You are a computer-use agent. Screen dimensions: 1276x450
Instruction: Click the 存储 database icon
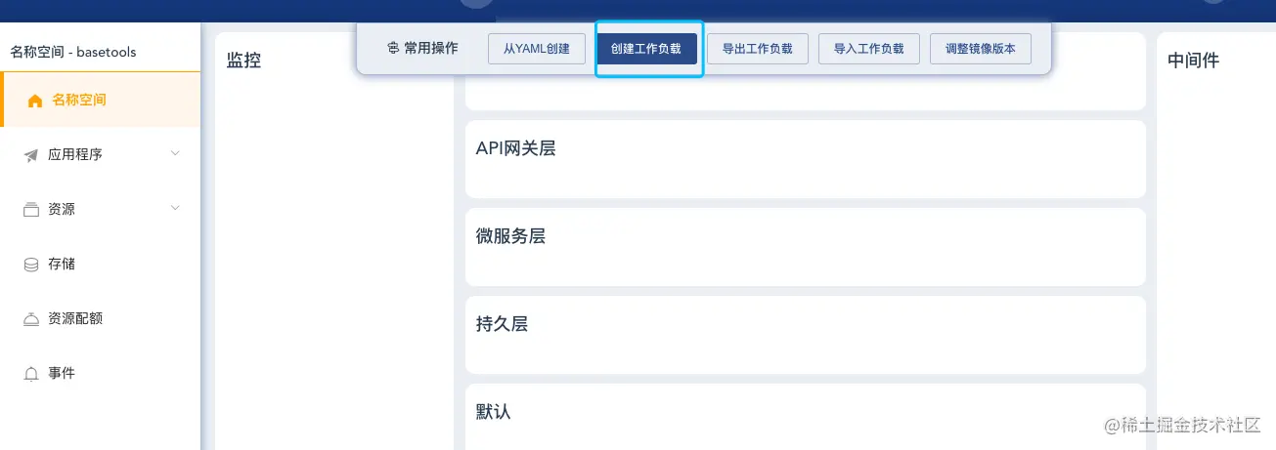pos(30,265)
